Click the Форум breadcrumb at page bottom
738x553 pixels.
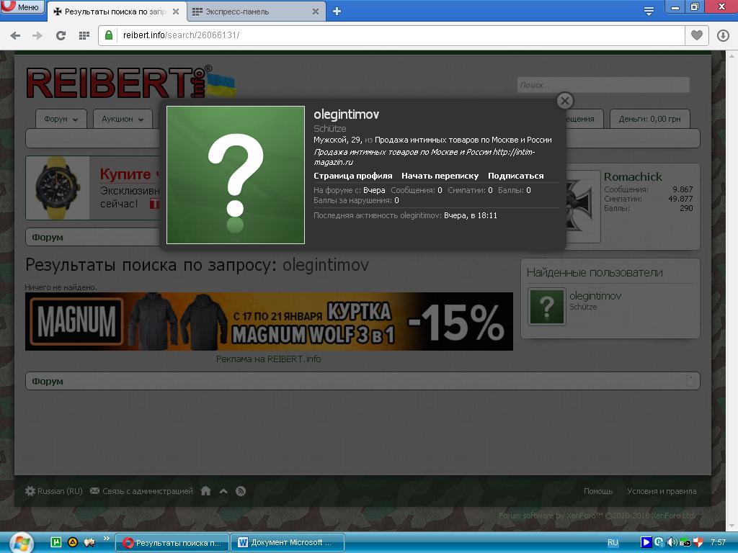tap(48, 382)
